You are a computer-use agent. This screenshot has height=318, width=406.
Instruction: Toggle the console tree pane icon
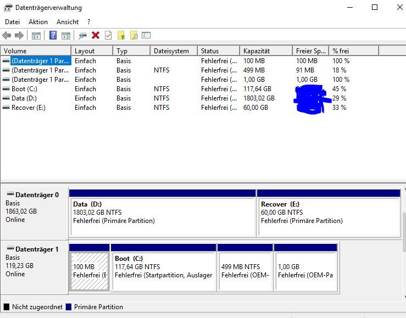coord(36,36)
